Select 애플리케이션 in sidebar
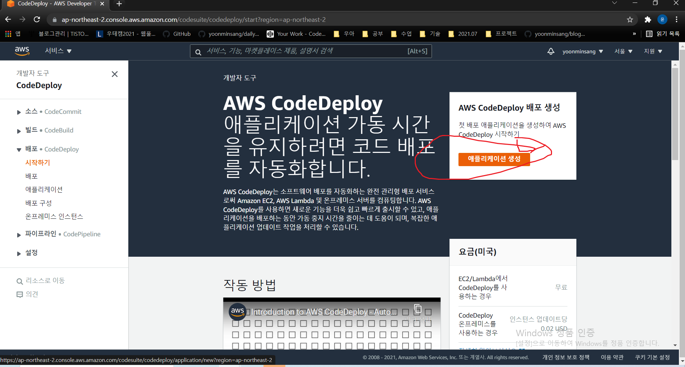685x367 pixels. tap(44, 189)
